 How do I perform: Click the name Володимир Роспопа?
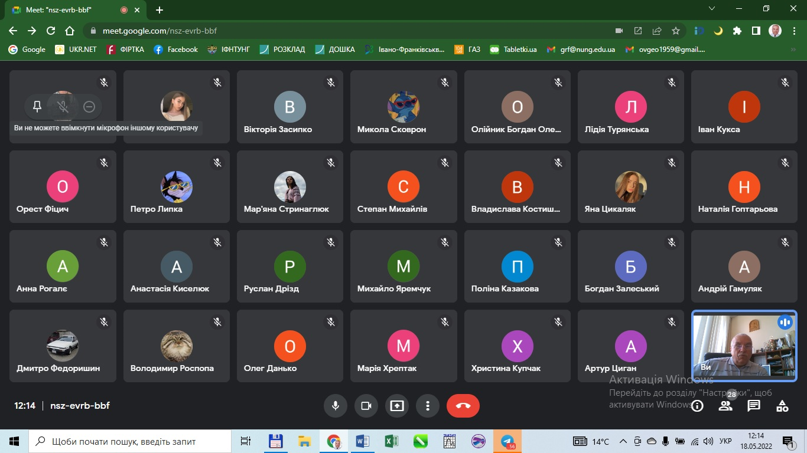click(172, 368)
